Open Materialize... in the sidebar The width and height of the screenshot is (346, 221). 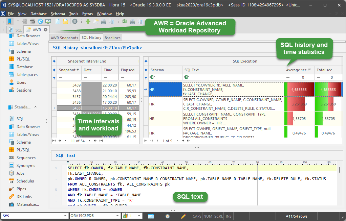24,204
